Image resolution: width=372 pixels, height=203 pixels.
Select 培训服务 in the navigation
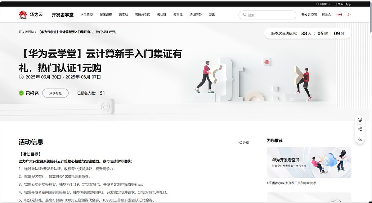point(196,15)
